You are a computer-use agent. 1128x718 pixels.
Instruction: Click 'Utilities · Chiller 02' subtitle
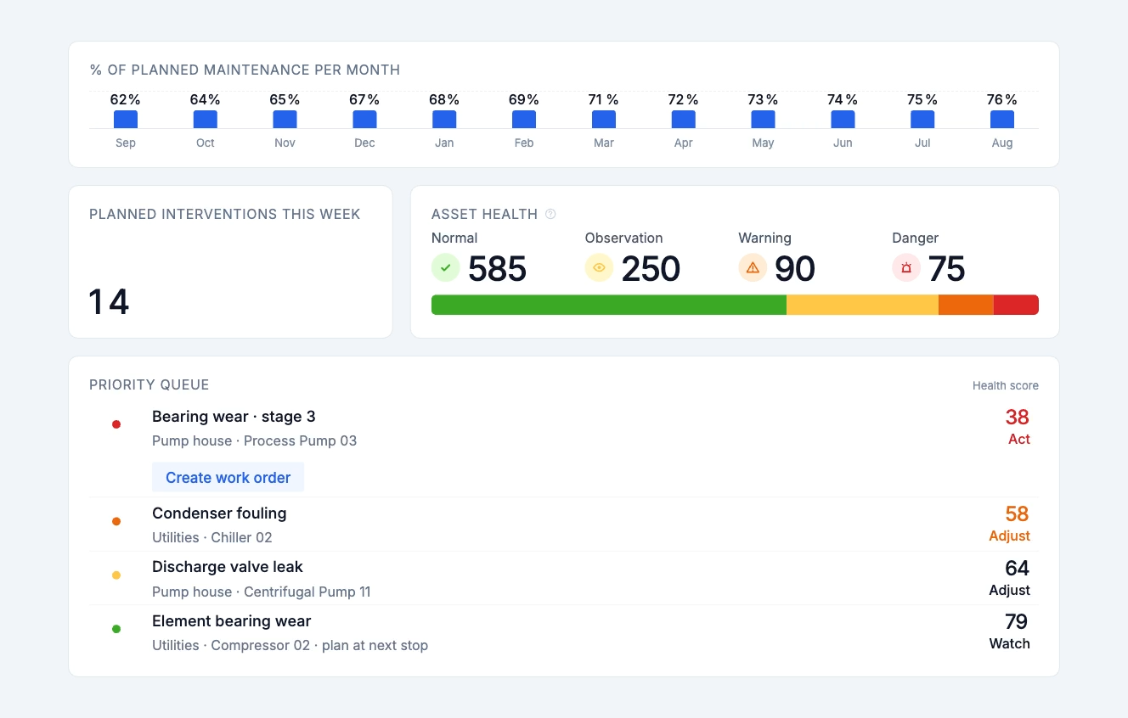coord(212,537)
